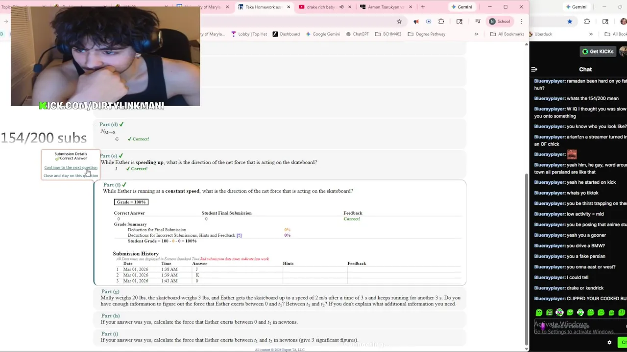Click the blue bookmark star in second window

(x=570, y=22)
